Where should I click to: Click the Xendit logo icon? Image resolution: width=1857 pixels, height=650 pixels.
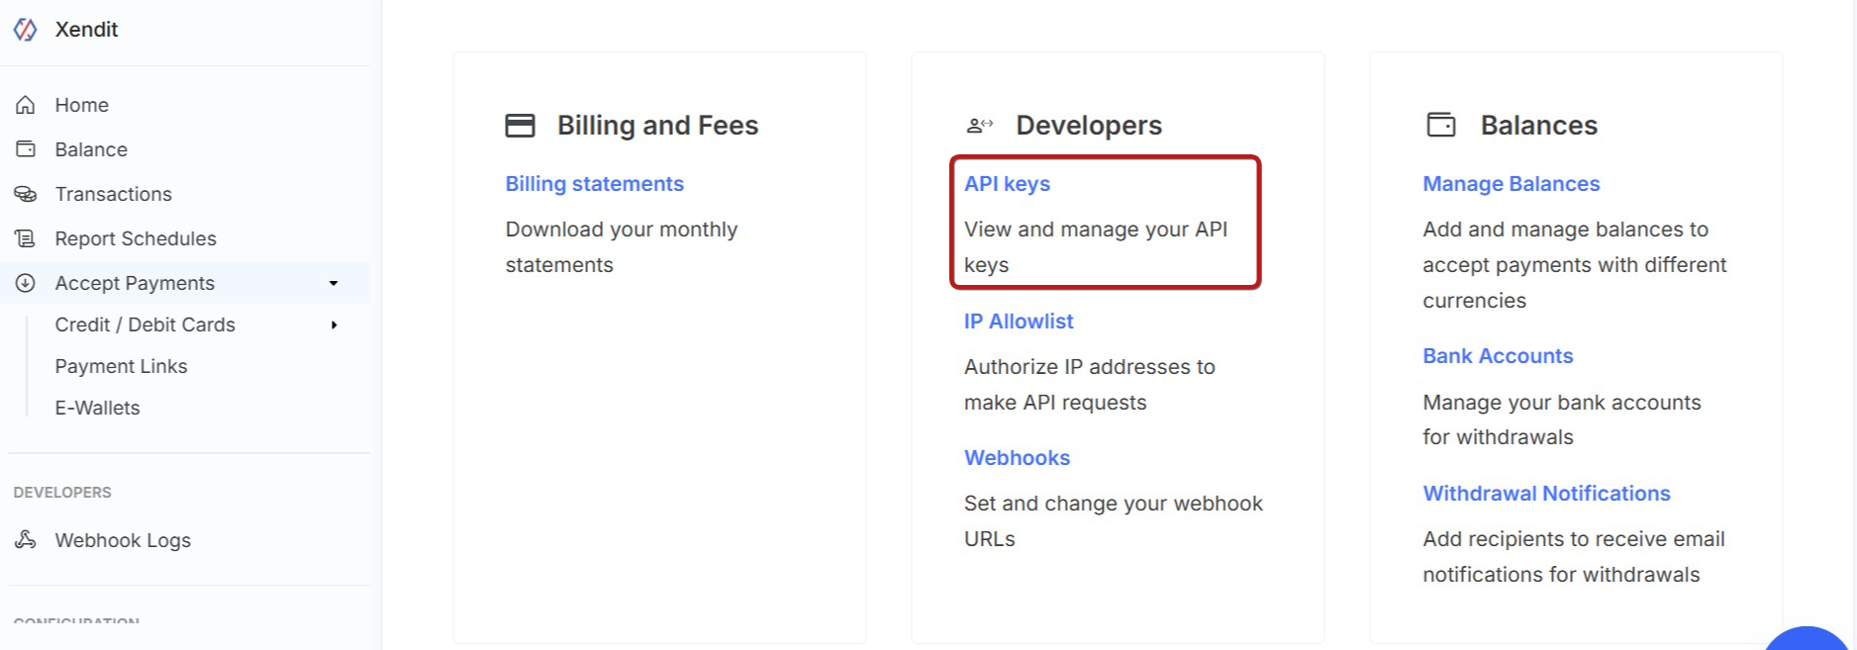26,30
